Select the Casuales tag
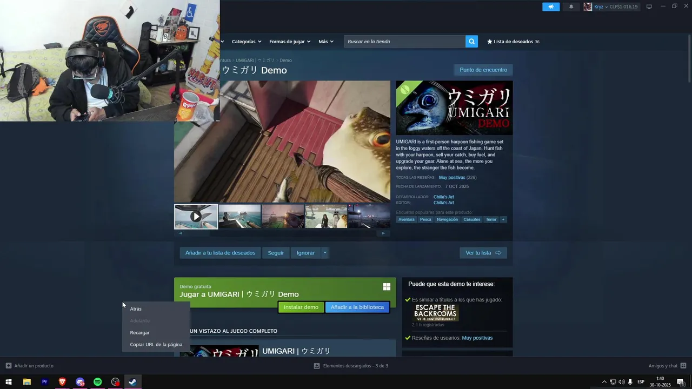692x389 pixels. pyautogui.click(x=472, y=219)
